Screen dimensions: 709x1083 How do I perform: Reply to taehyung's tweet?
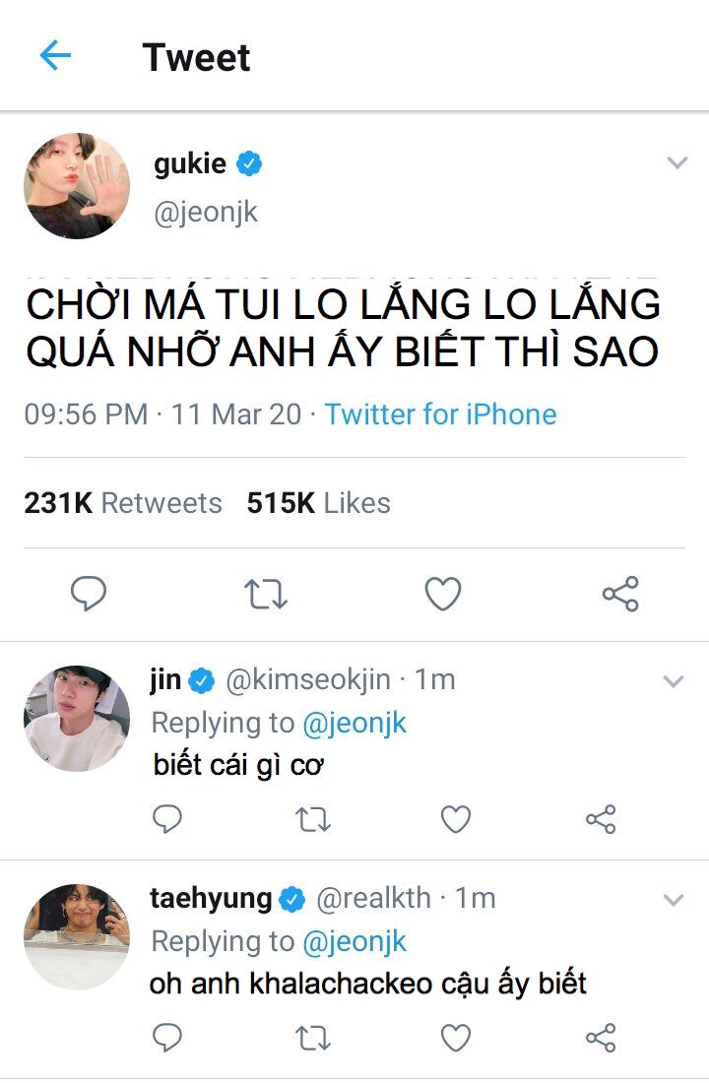[x=168, y=1037]
